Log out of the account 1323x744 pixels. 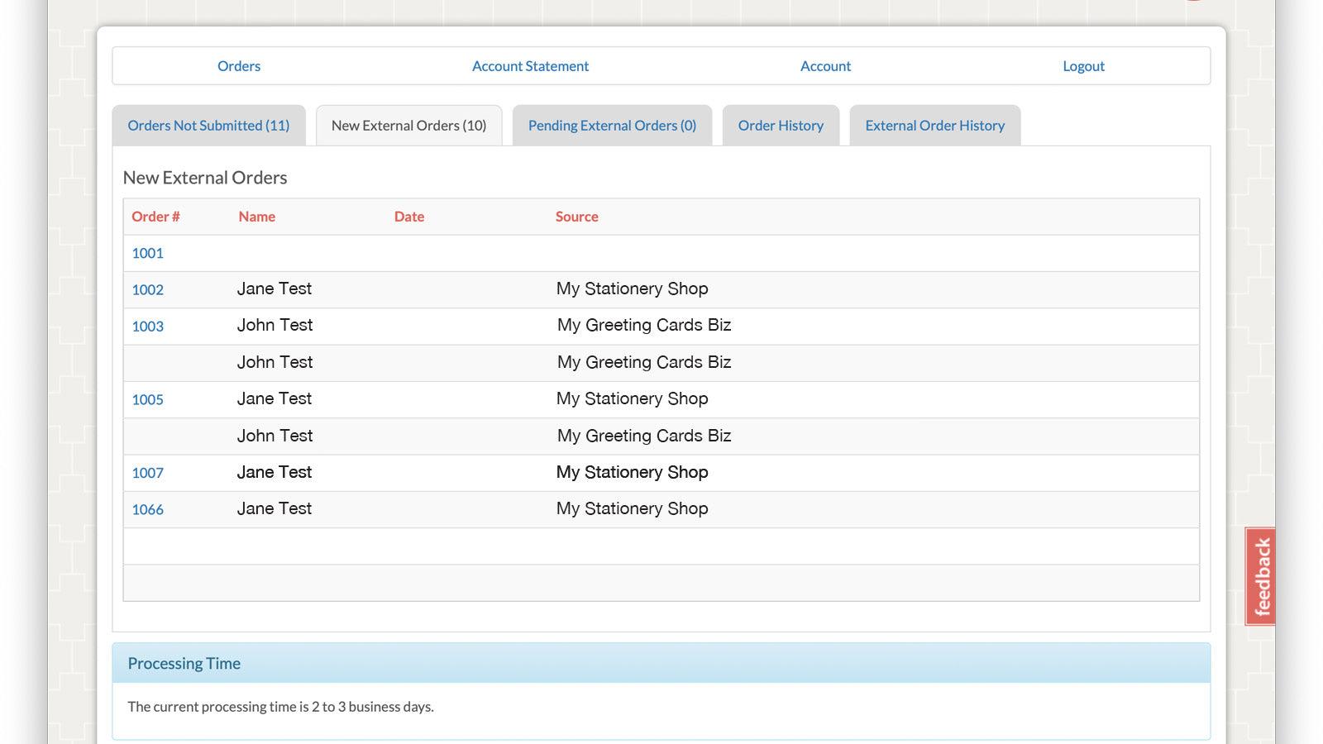click(x=1083, y=66)
